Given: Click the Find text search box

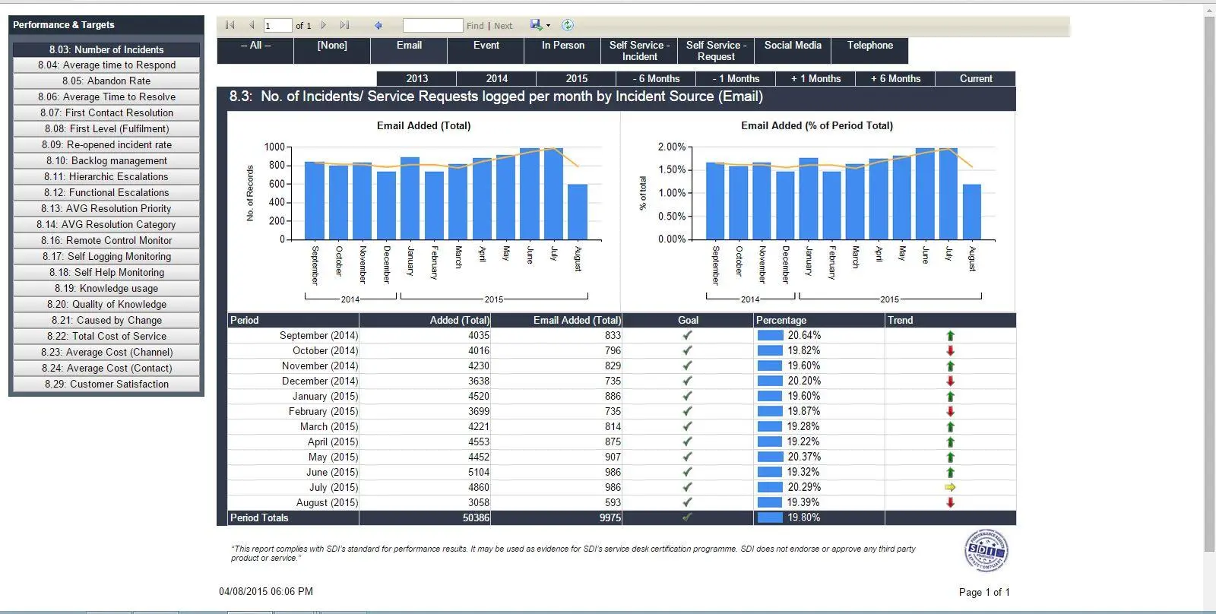Looking at the screenshot, I should 432,26.
